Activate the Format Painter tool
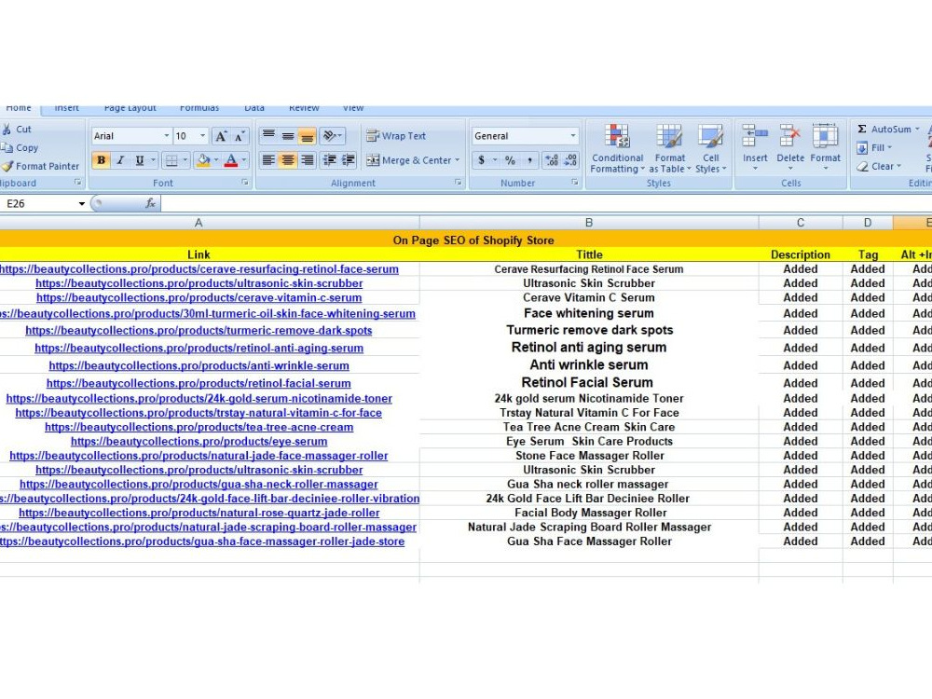 tap(40, 167)
